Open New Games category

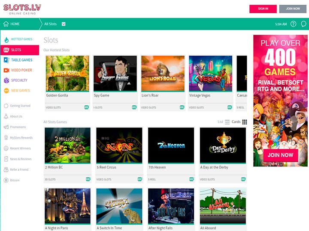20,90
